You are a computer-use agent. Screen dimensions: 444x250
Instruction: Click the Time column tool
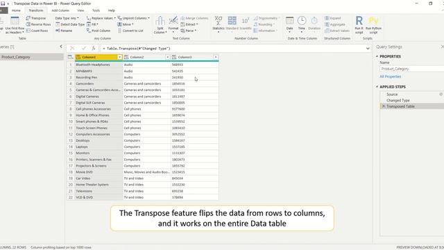tap(302, 24)
